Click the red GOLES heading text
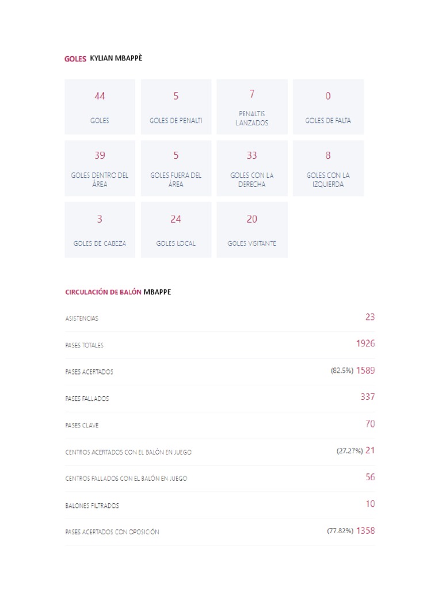Viewport: 442px width, 589px height. click(75, 59)
